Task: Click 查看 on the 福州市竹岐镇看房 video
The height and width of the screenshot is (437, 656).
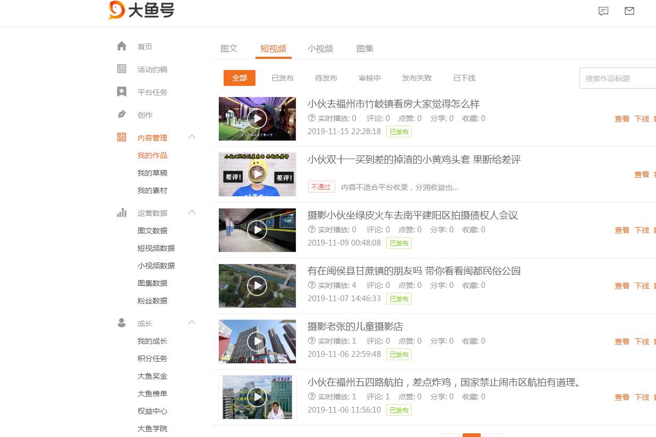Action: pyautogui.click(x=621, y=119)
